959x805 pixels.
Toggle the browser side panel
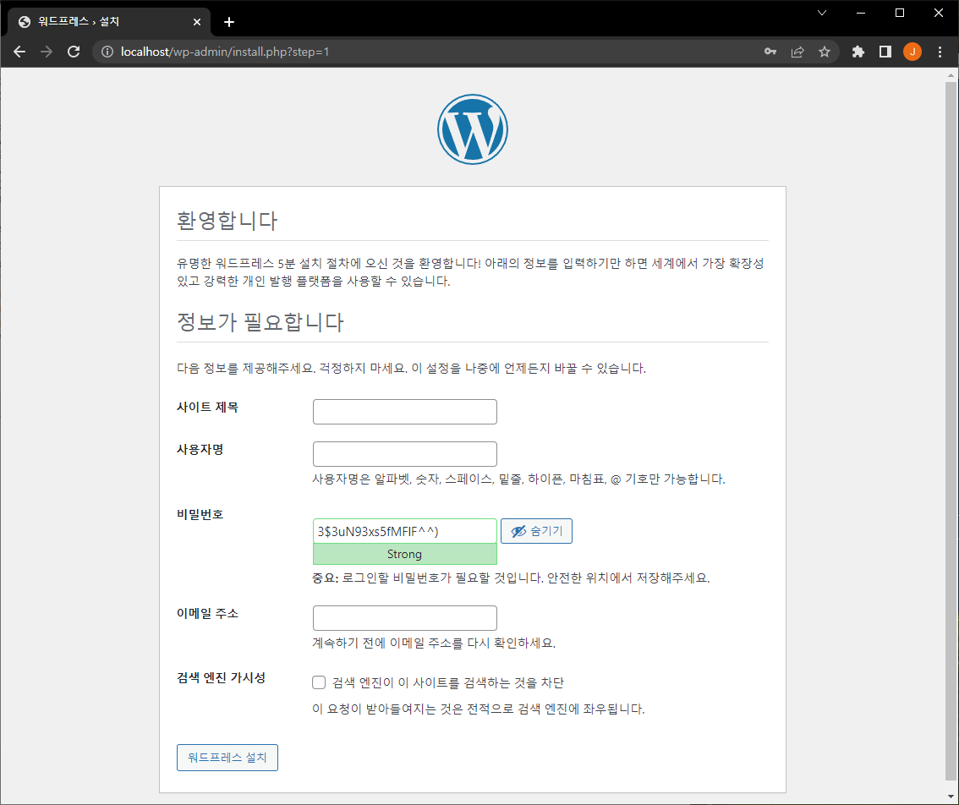tap(885, 52)
